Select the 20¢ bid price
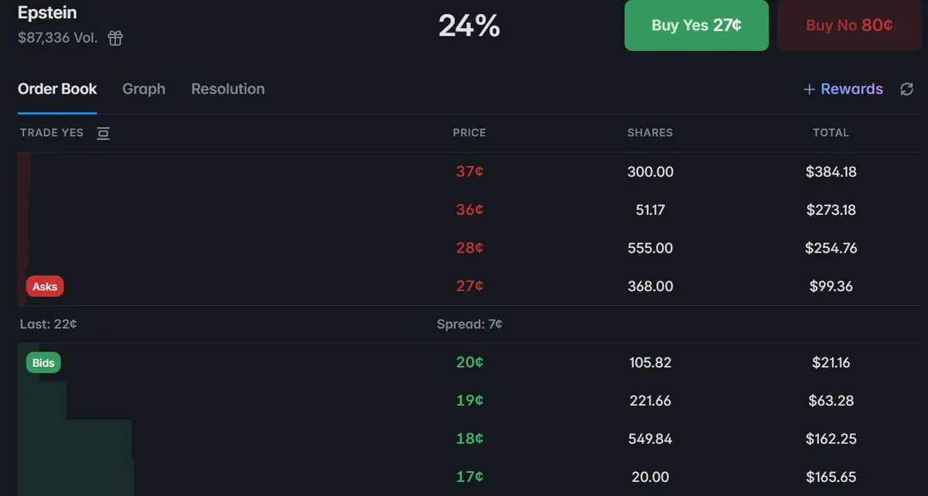Image resolution: width=928 pixels, height=496 pixels. (469, 362)
